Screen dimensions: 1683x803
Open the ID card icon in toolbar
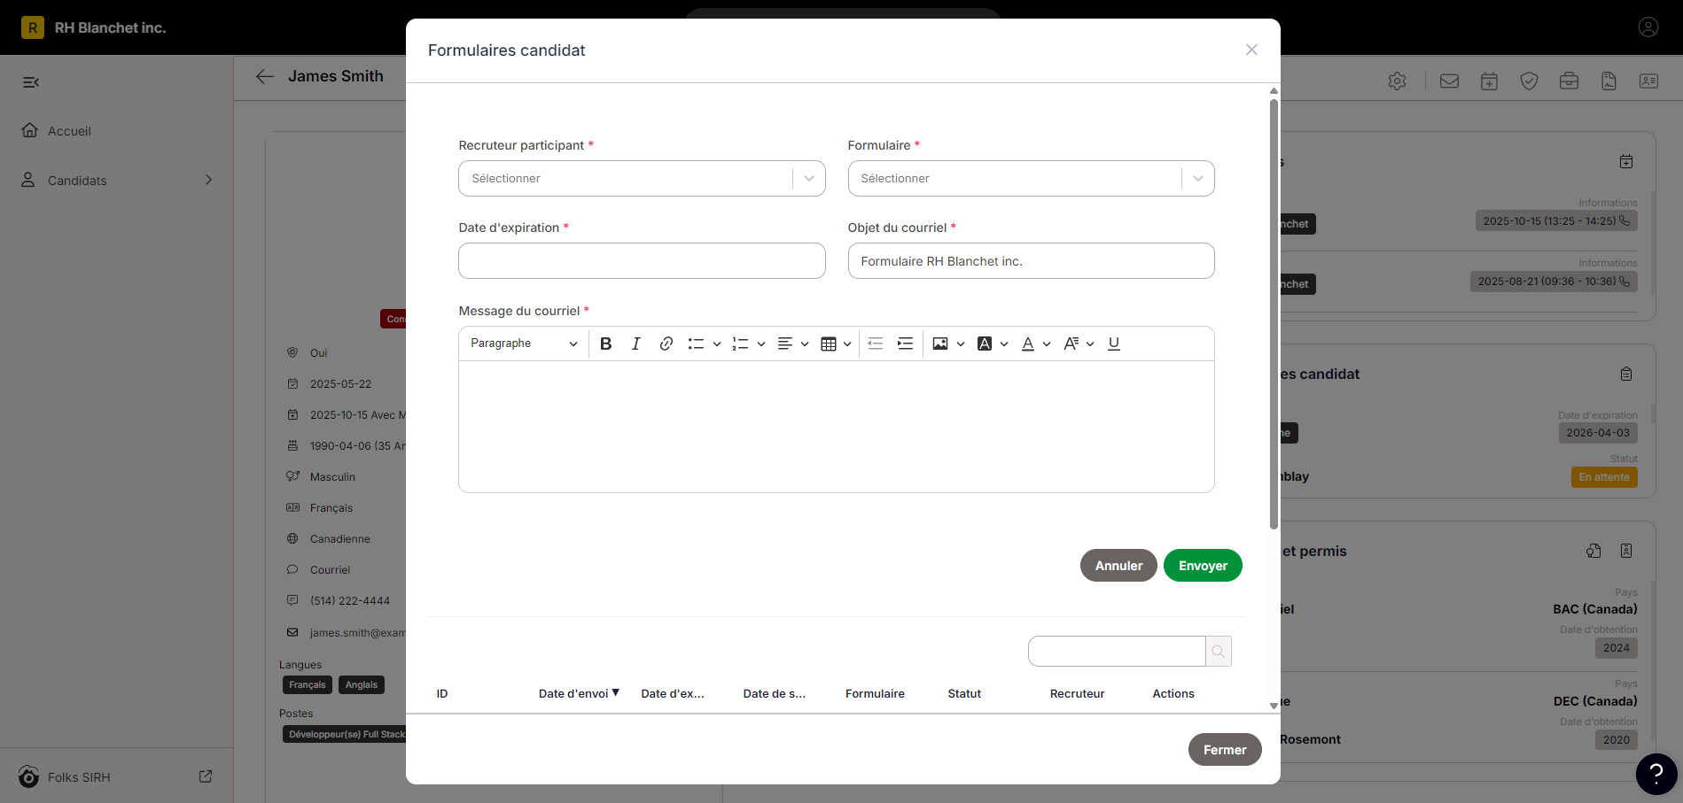(1648, 81)
